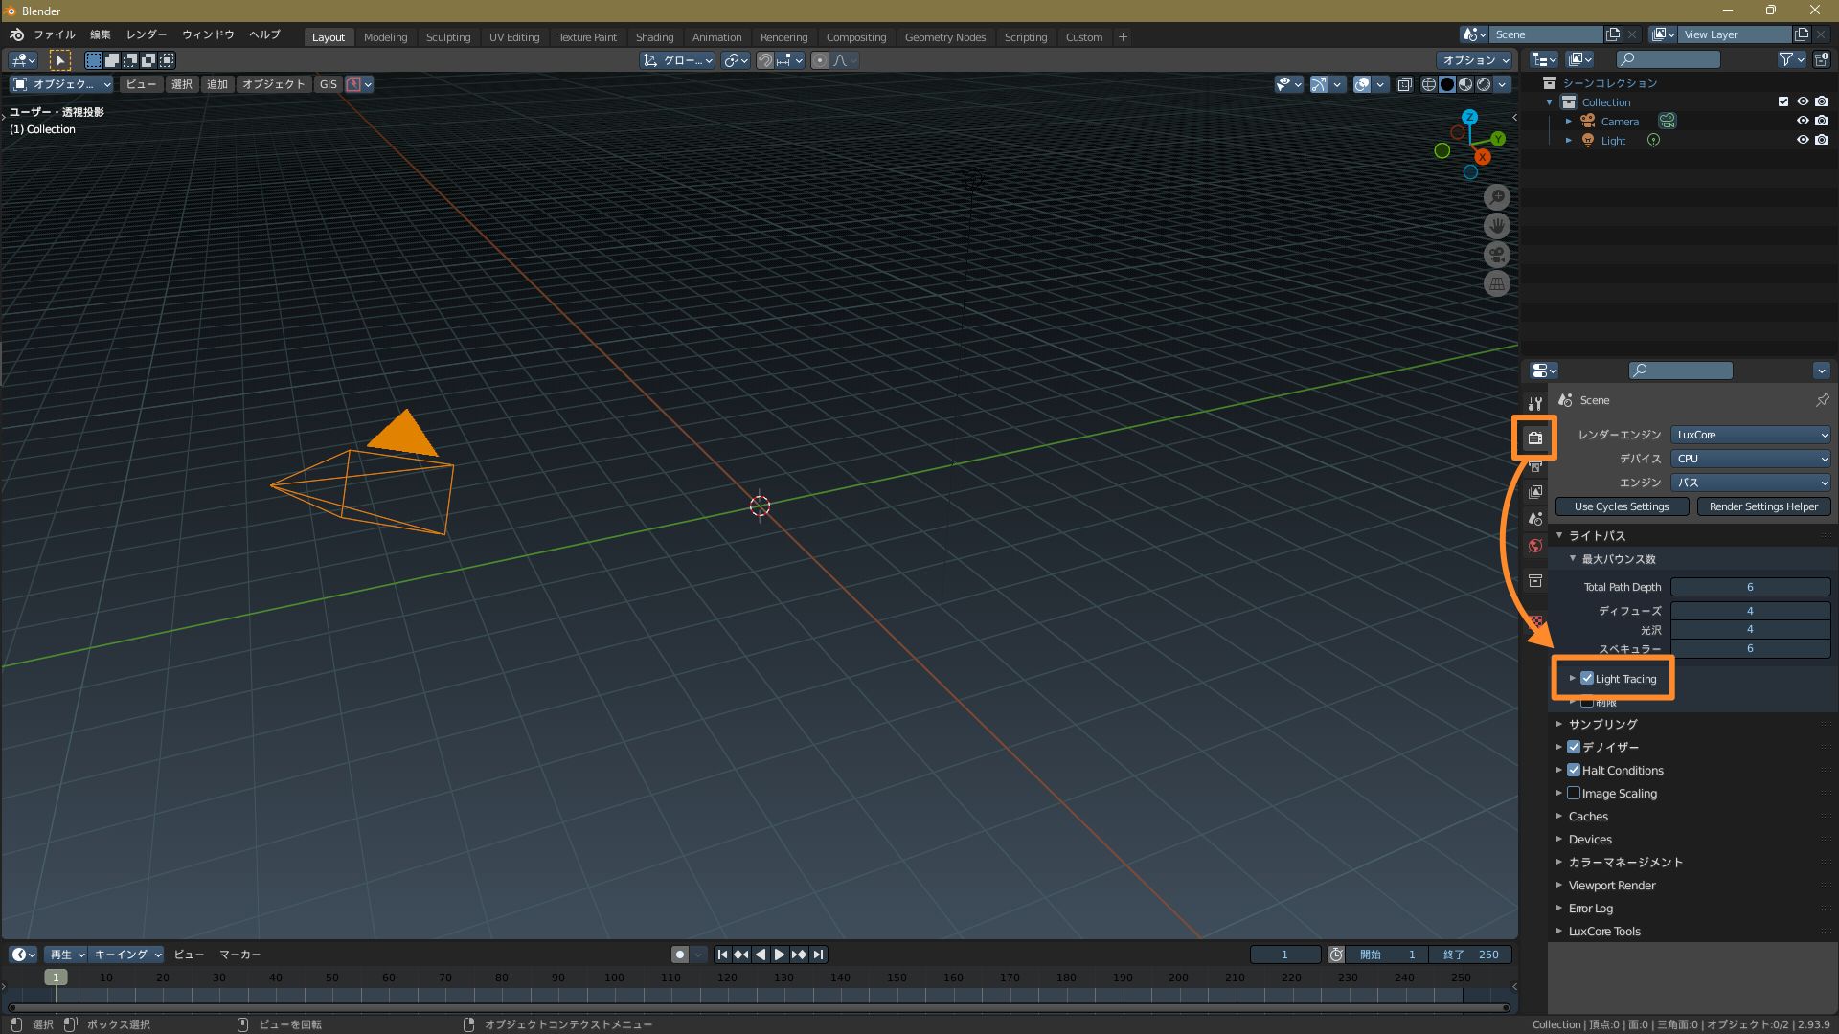This screenshot has height=1034, width=1839.
Task: Toggle camera view gizmo icon
Action: point(1496,255)
